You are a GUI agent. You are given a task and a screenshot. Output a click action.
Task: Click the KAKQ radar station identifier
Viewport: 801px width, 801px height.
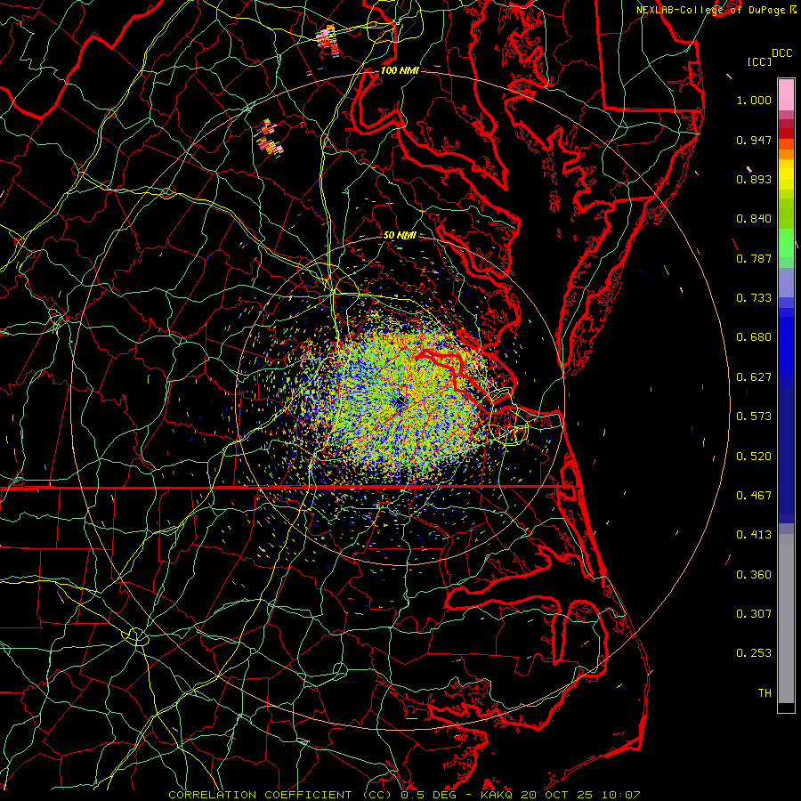[498, 795]
